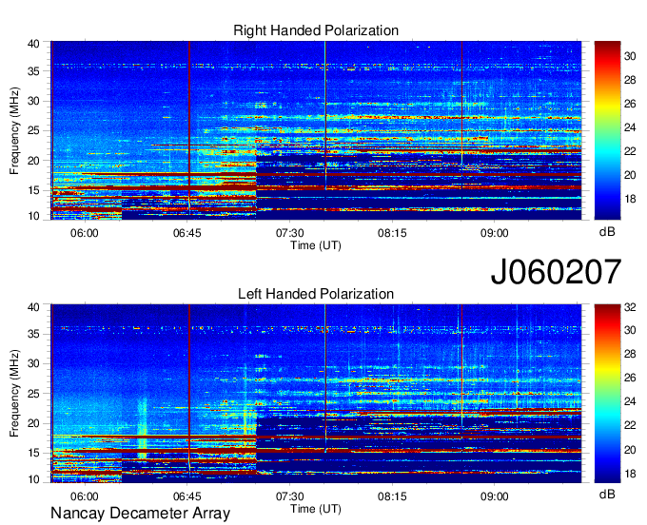This screenshot has width=647, height=525.
Task: Click the 30 dB label on top color scale
Action: (x=630, y=56)
